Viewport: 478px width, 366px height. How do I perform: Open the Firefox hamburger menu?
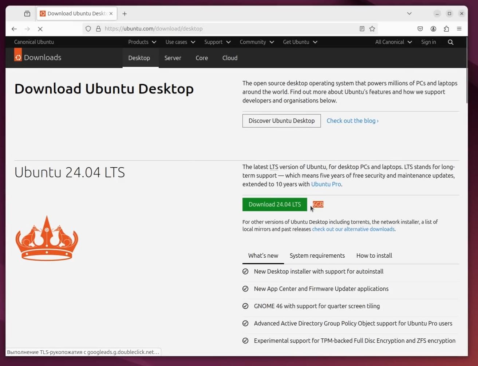[459, 29]
